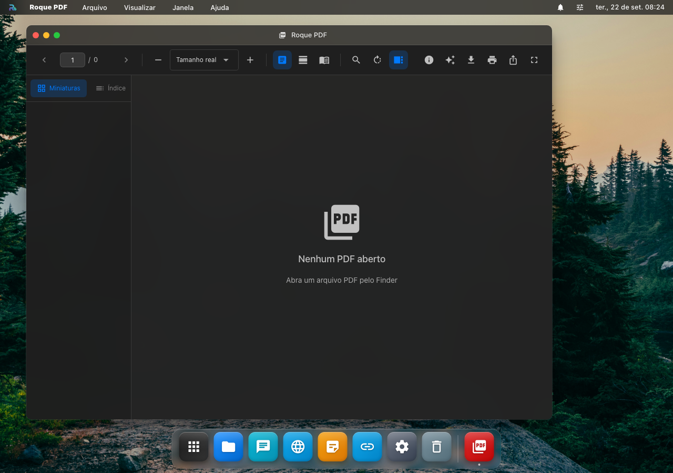Zoom in with the plus button
This screenshot has width=673, height=473.
click(x=250, y=60)
